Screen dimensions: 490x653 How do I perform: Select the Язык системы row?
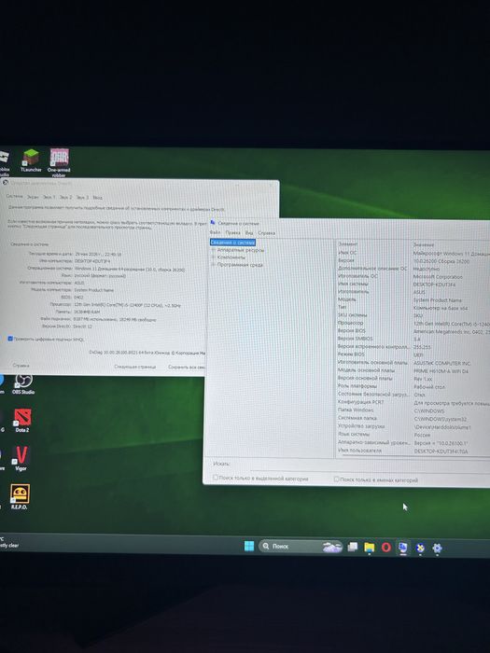[413, 435]
